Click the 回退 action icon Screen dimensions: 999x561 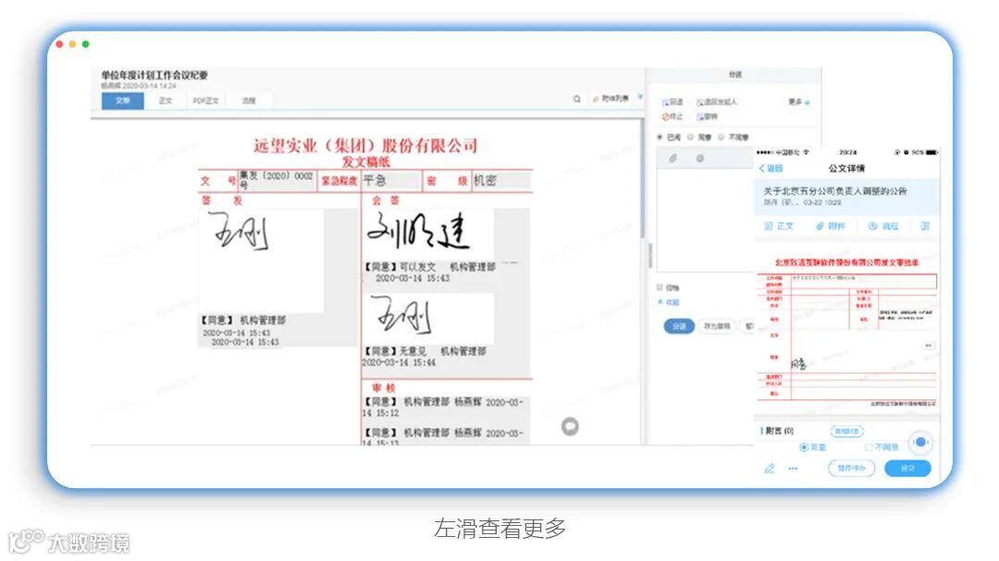tap(672, 102)
